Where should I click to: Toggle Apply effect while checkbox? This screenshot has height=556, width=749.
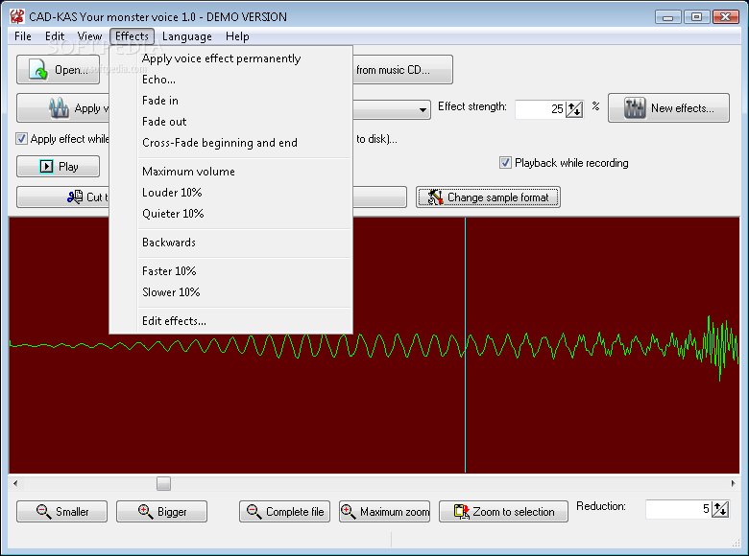pos(21,139)
